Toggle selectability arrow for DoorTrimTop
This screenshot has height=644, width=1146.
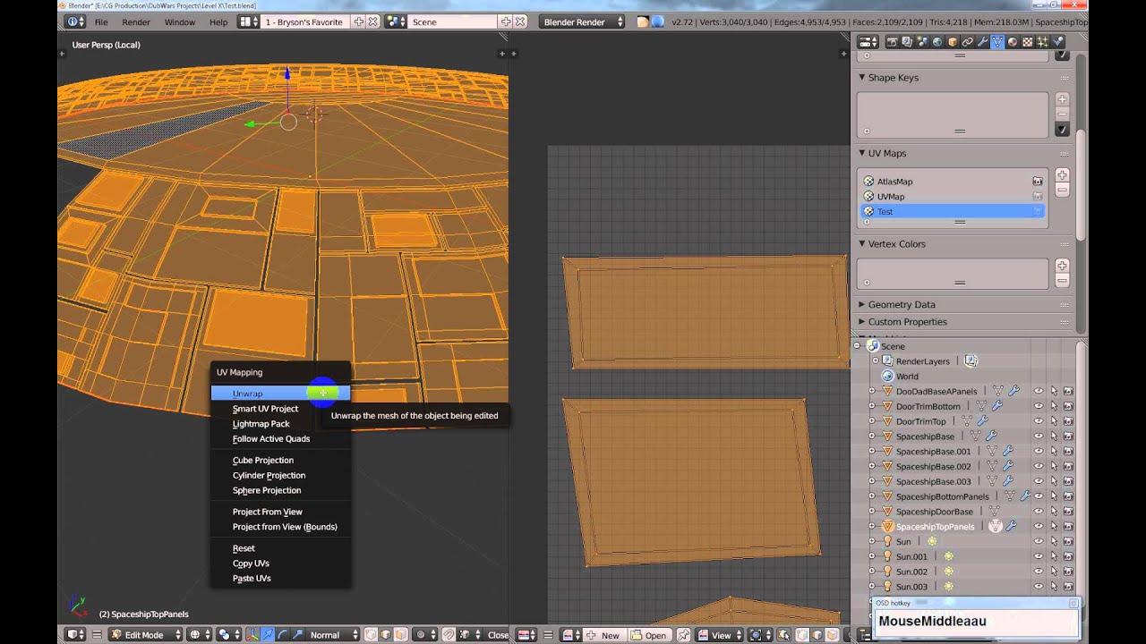(1054, 421)
